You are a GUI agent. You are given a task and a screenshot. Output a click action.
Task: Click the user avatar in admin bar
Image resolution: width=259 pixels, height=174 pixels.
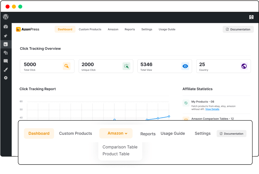[251, 17]
